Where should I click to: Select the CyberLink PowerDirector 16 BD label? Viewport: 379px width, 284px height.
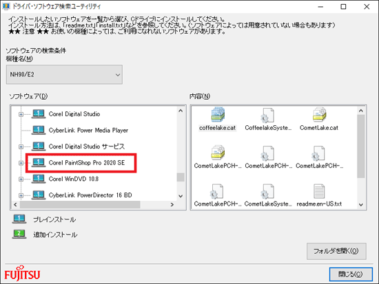tap(90, 195)
